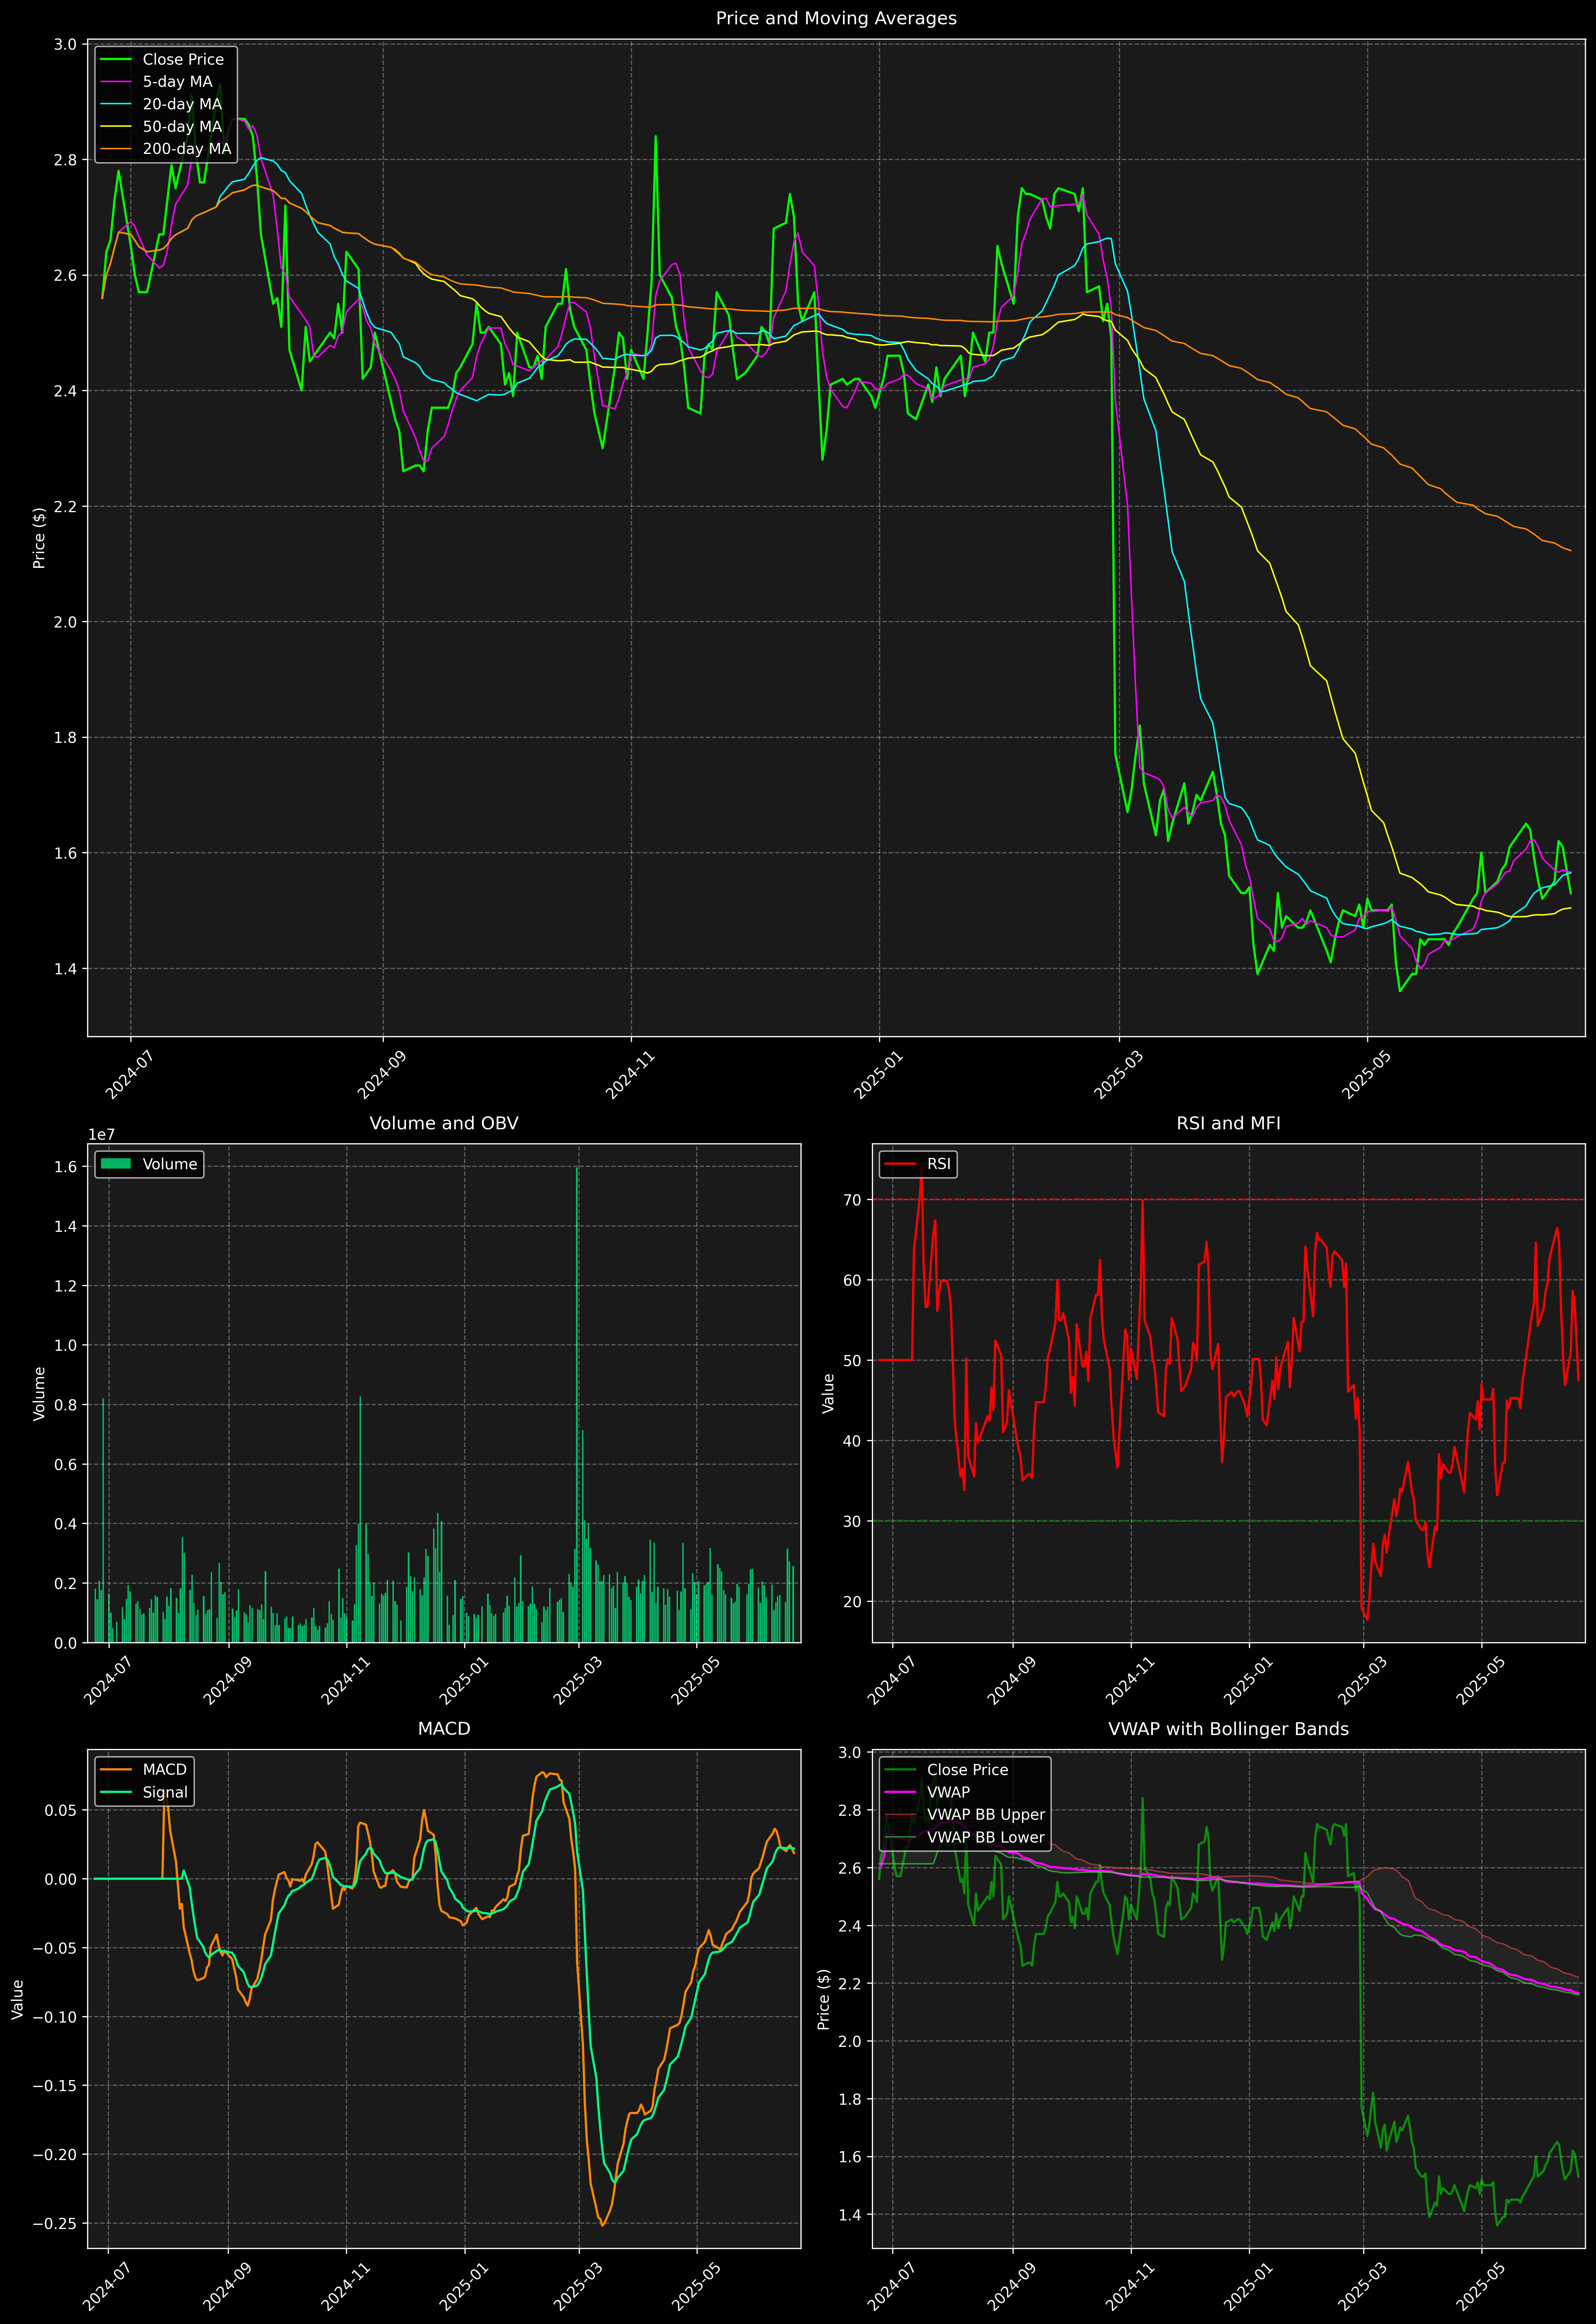Click the 'VWAP BB Lower' legend entry
This screenshot has width=1596, height=2324.
click(986, 1837)
